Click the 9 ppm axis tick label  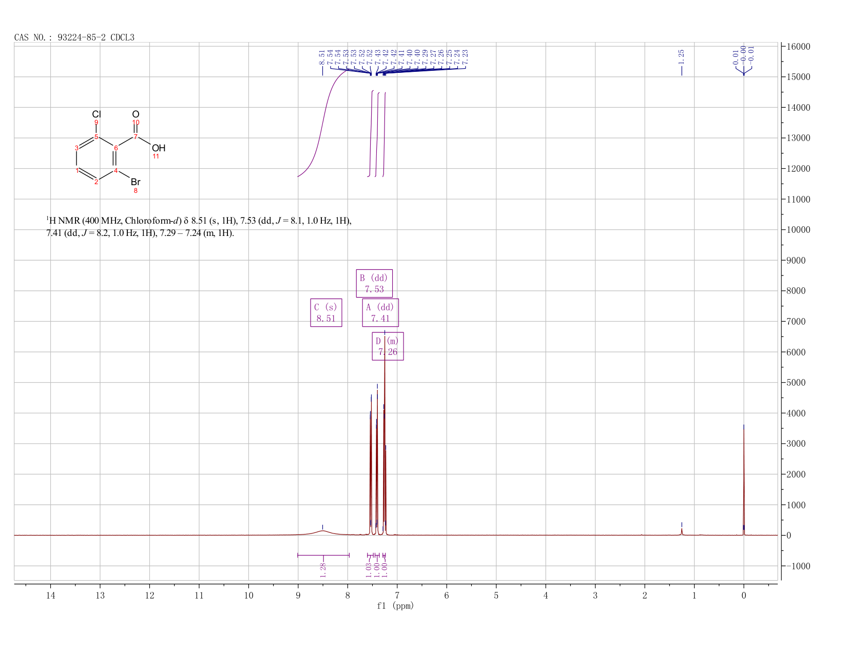click(298, 595)
